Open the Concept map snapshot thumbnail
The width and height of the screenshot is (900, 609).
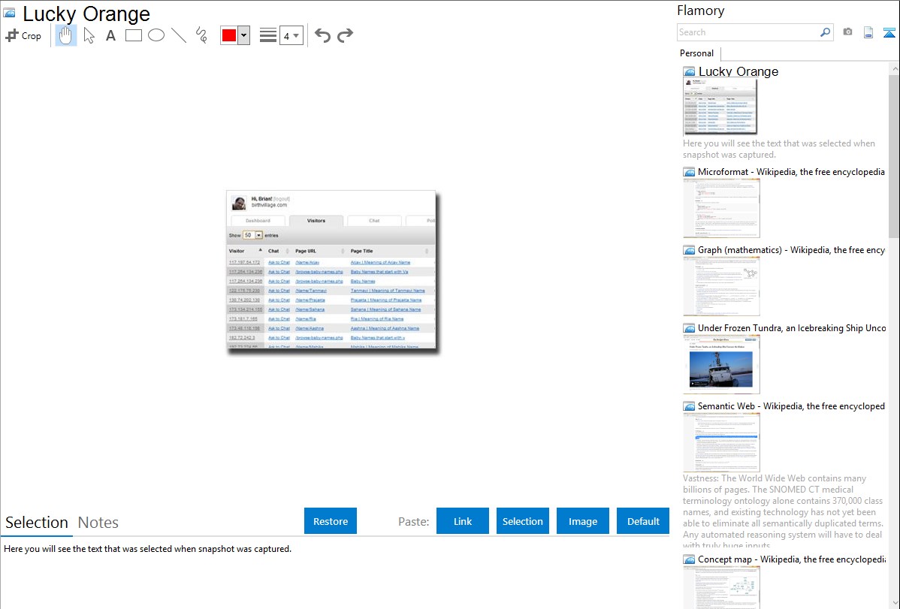[721, 587]
